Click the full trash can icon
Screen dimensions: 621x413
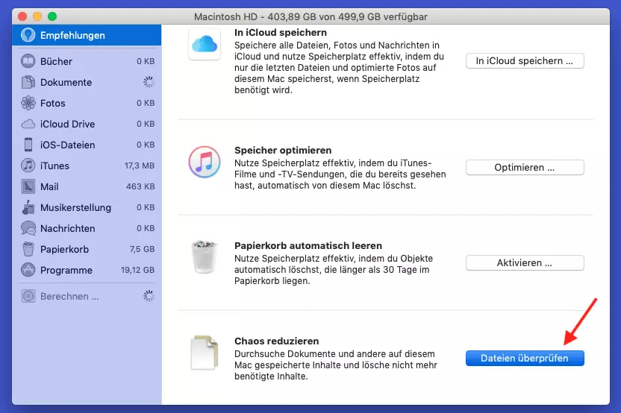[205, 256]
